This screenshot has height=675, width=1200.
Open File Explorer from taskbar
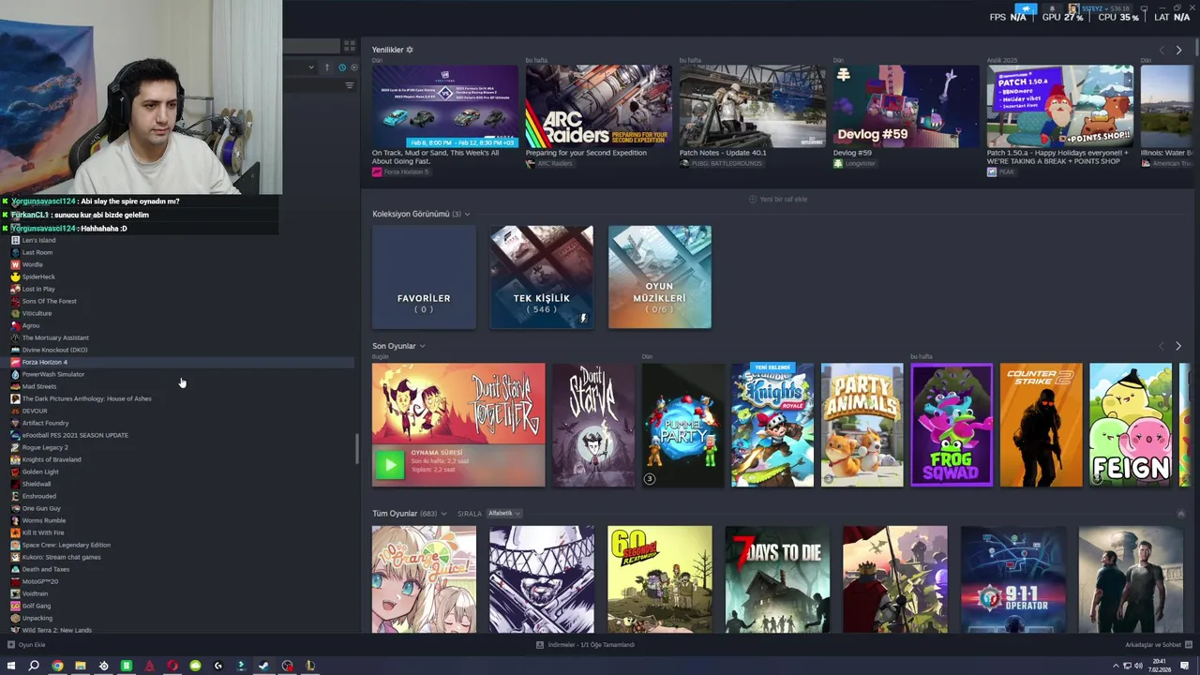coord(81,666)
